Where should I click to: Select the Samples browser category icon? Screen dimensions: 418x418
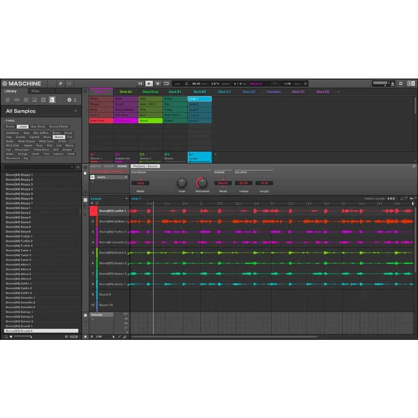tap(52, 99)
